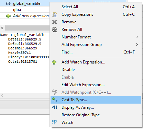
Task: Click Add new expression field
Action: [x=31, y=16]
